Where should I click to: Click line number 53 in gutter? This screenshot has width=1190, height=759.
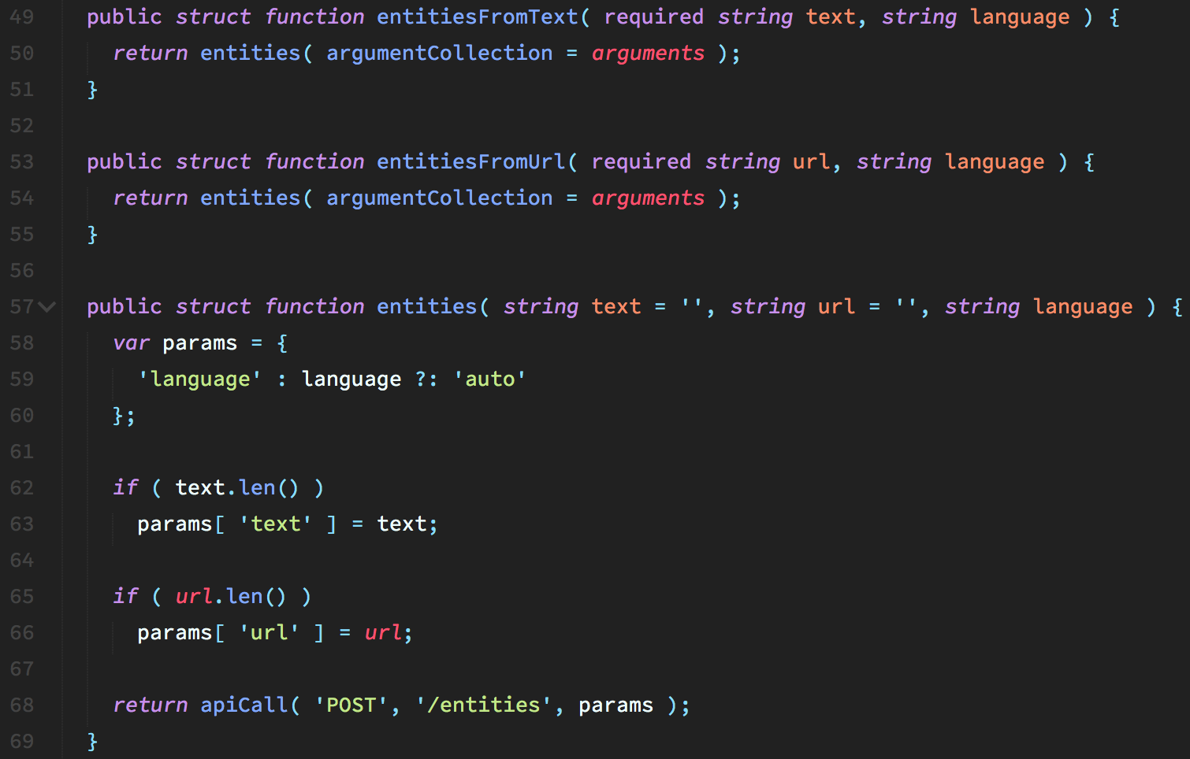tap(22, 161)
